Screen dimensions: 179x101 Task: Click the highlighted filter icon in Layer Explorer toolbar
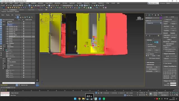[18, 17]
